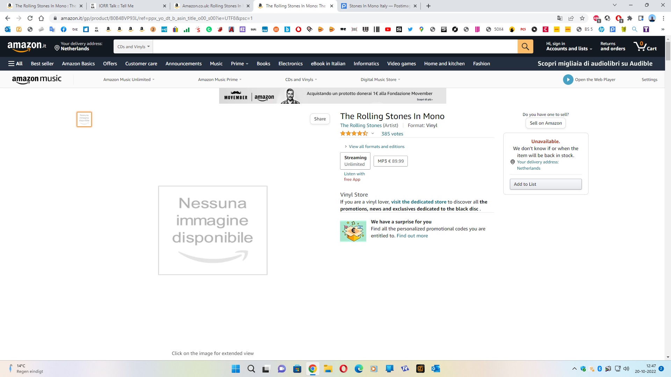Image resolution: width=671 pixels, height=377 pixels.
Task: Expand Accounts and lists dropdown
Action: click(569, 46)
